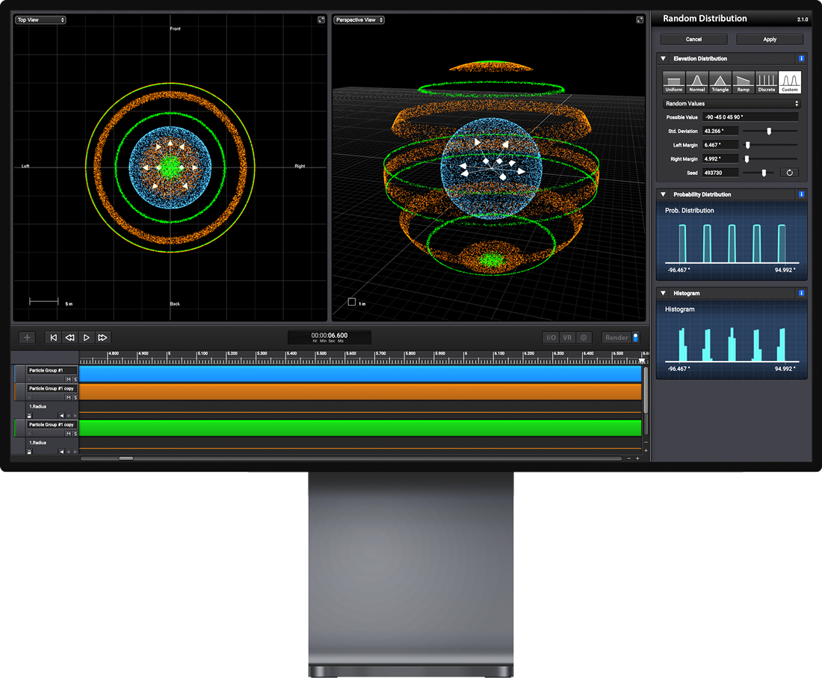The height and width of the screenshot is (678, 822).
Task: Click the Std. Deviation slider handle
Action: (x=769, y=131)
